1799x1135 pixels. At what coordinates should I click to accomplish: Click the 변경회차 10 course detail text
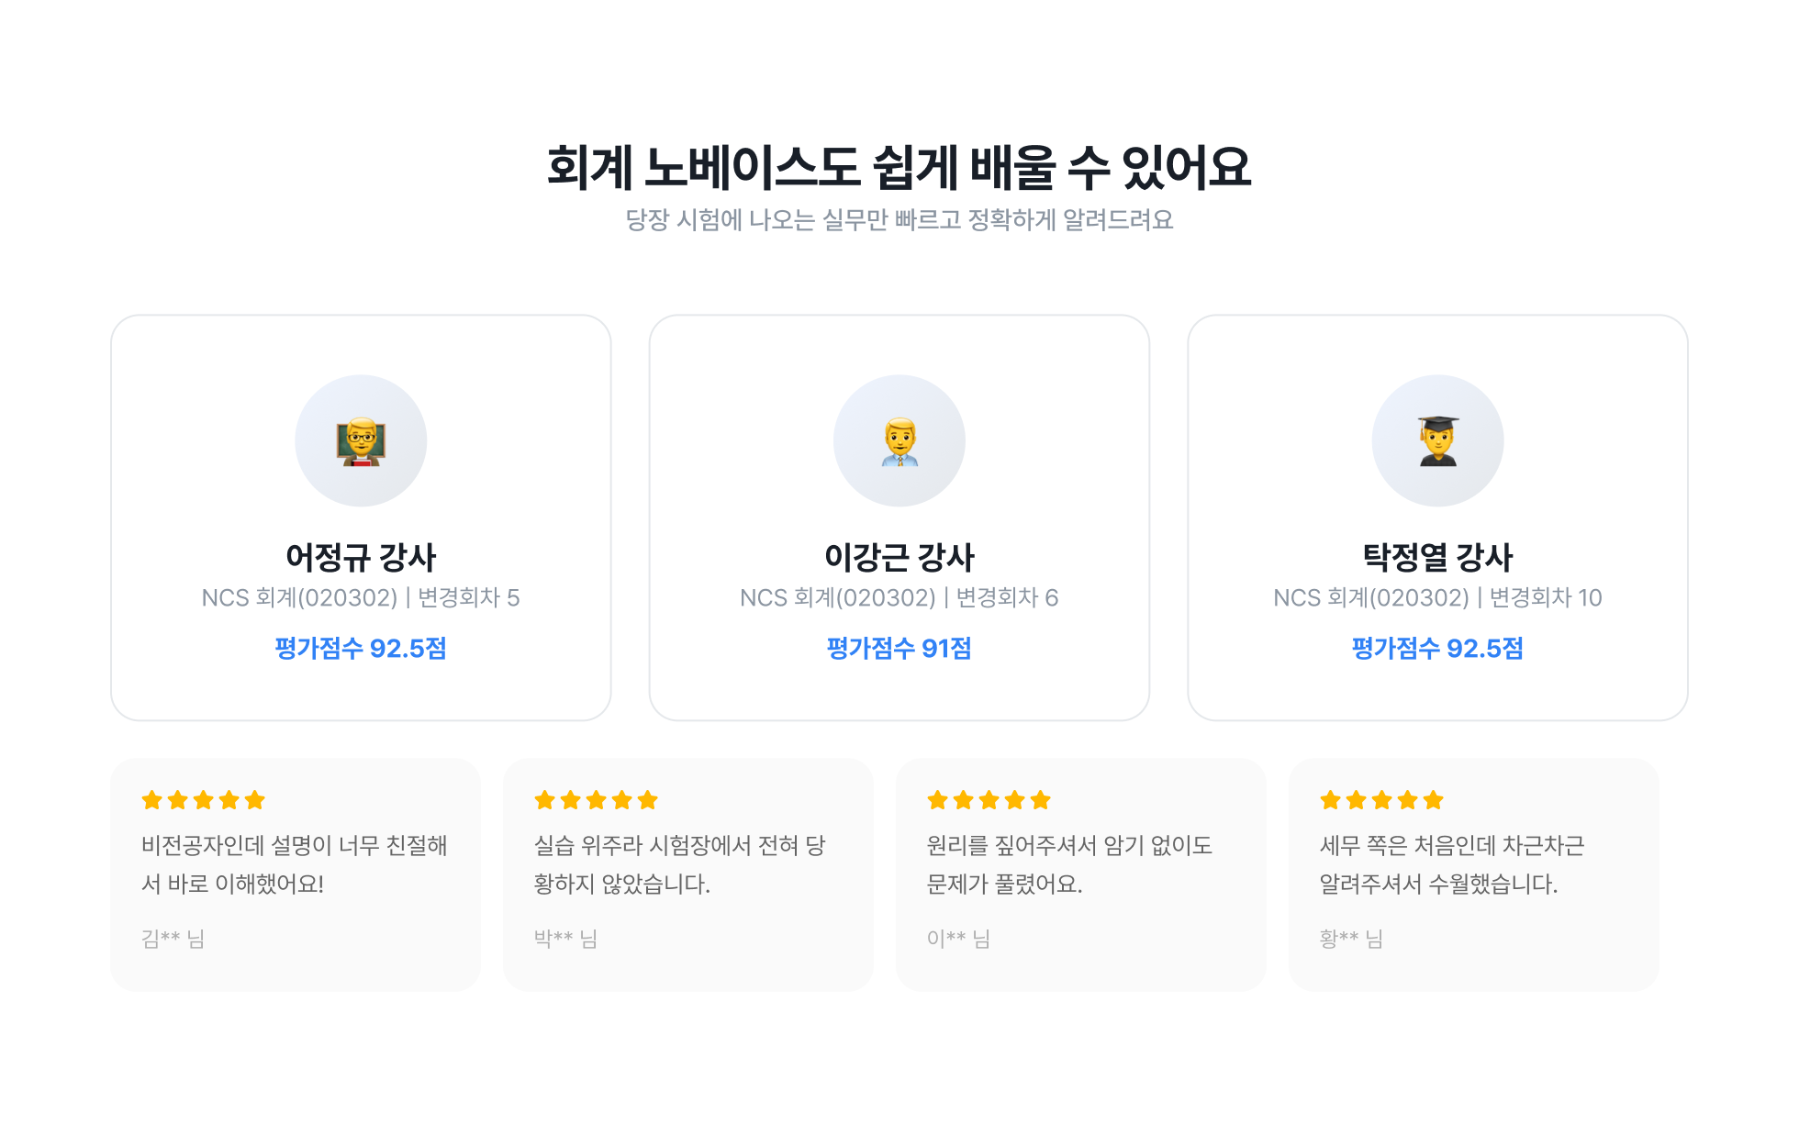[x=1546, y=598]
